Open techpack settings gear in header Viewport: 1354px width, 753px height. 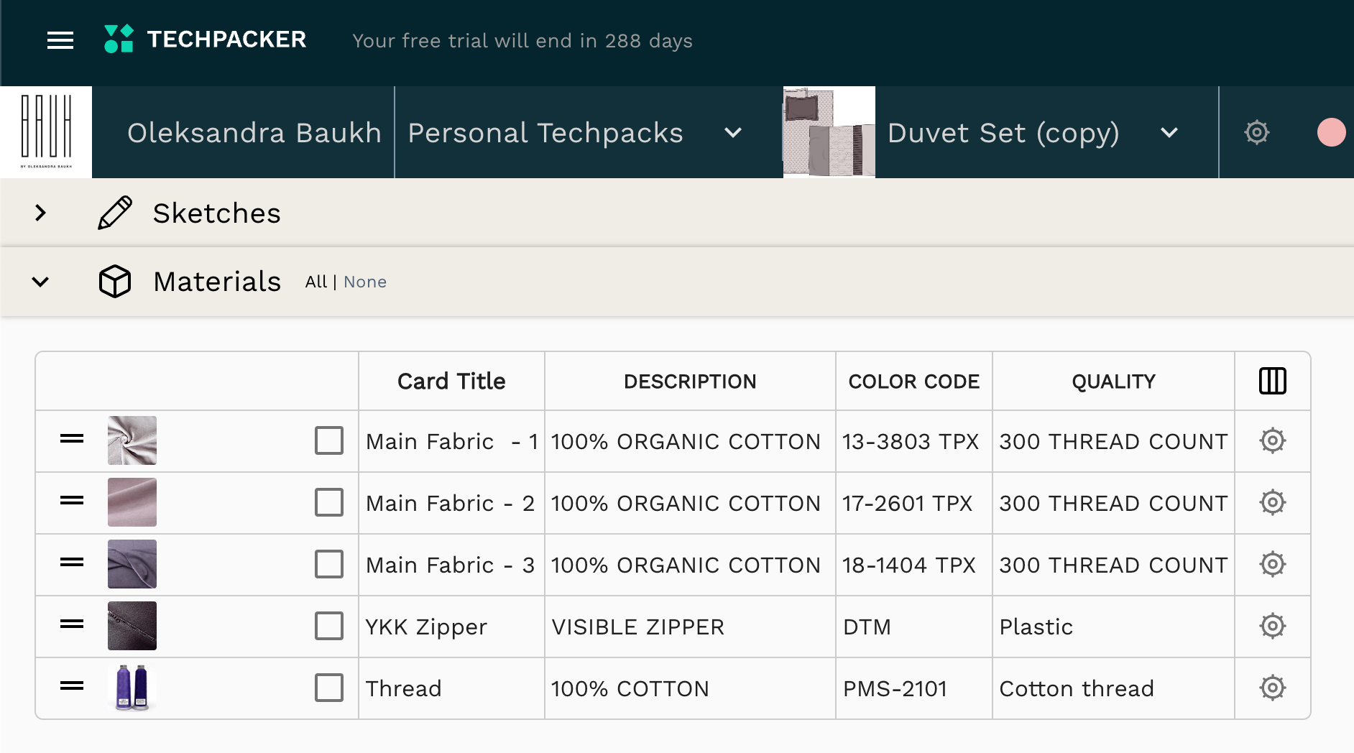(1257, 132)
